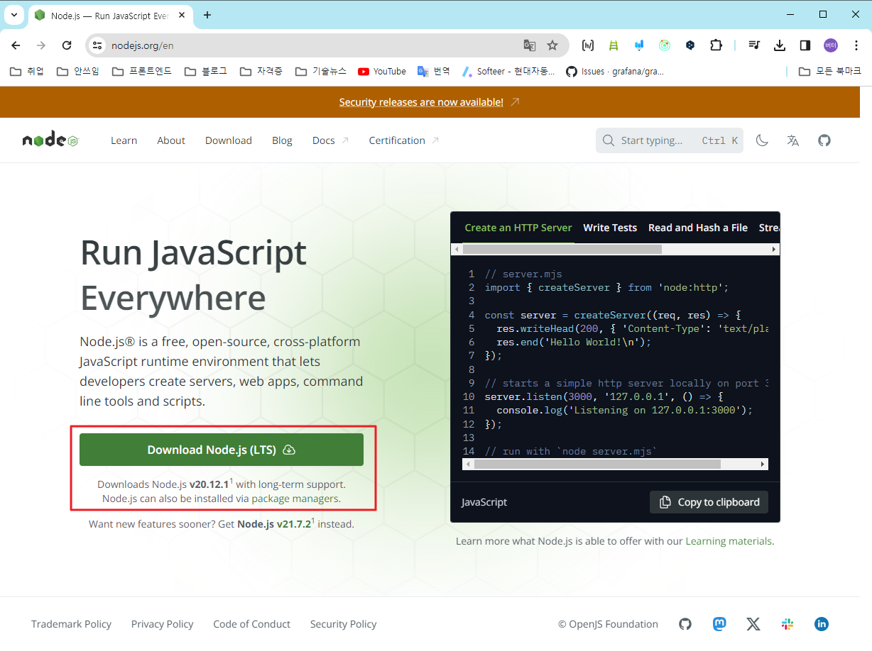Image resolution: width=872 pixels, height=651 pixels.
Task: Open site information icon in address bar
Action: [98, 45]
